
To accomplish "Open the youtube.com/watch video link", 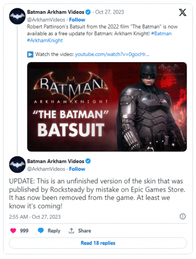I will pyautogui.click(x=112, y=54).
